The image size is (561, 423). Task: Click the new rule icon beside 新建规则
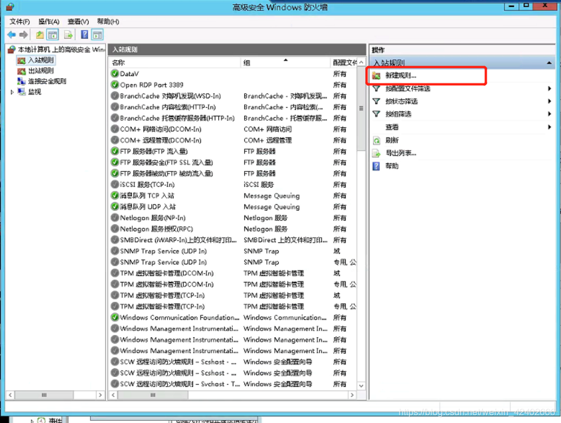pyautogui.click(x=376, y=76)
